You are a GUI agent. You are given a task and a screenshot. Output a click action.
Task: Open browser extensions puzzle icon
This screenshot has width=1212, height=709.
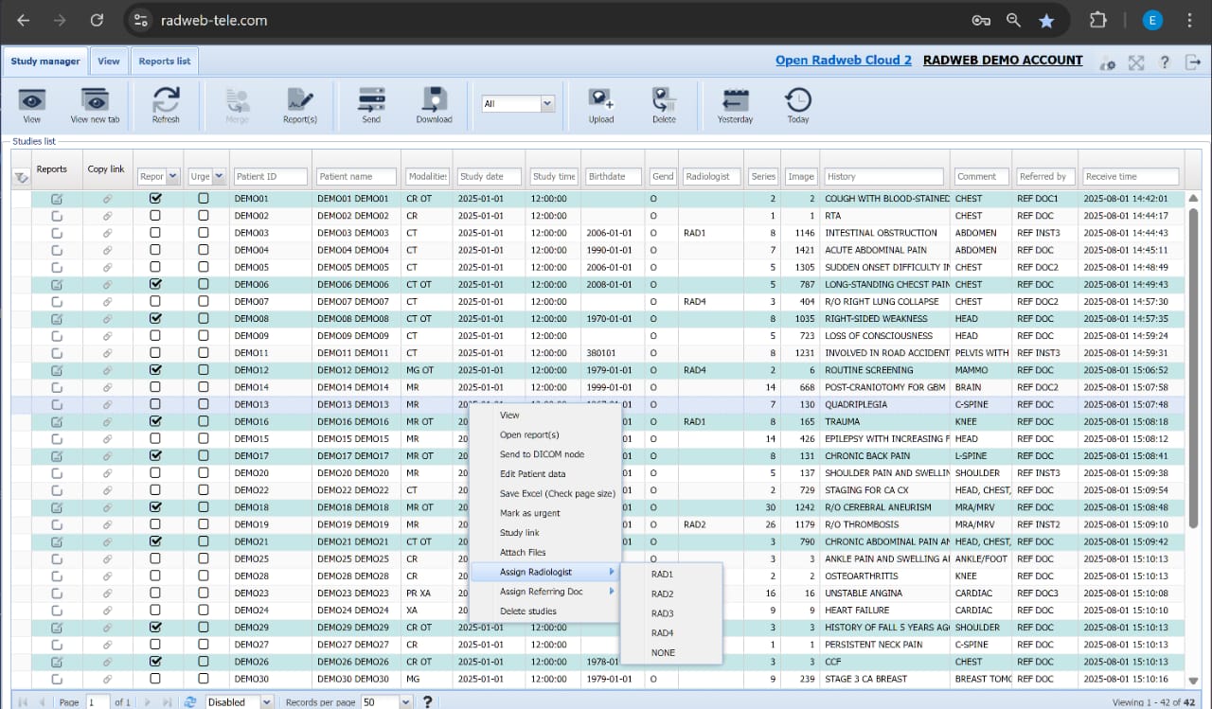1098,20
